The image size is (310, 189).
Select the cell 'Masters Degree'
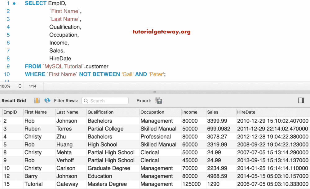click(x=107, y=184)
